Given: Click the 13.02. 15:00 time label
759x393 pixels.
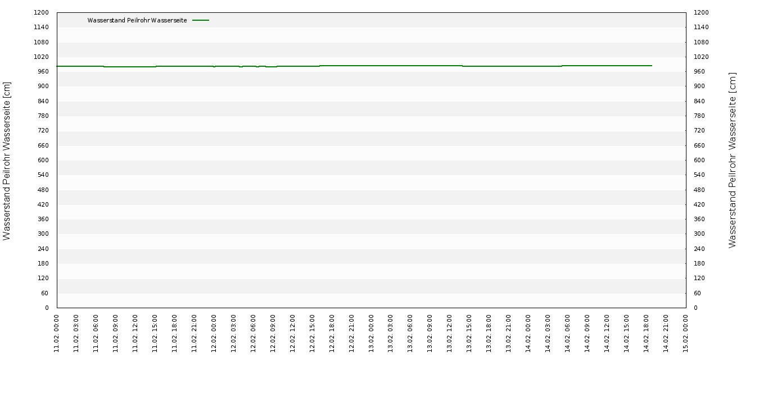Looking at the screenshot, I should pos(469,333).
